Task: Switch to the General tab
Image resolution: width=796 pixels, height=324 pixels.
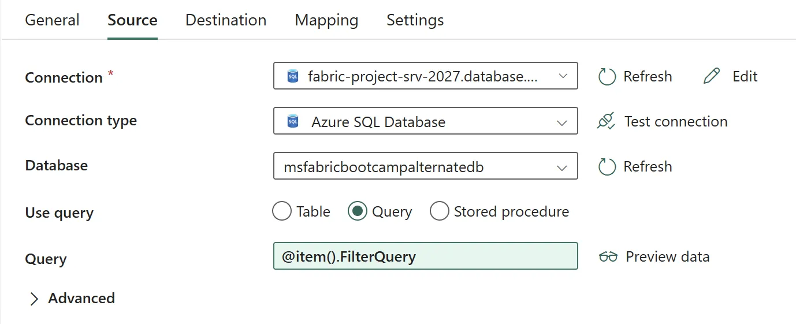Action: [53, 20]
